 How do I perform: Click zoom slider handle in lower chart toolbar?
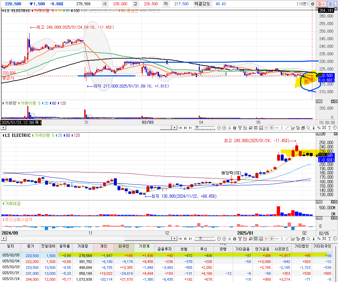pyautogui.click(x=200, y=238)
